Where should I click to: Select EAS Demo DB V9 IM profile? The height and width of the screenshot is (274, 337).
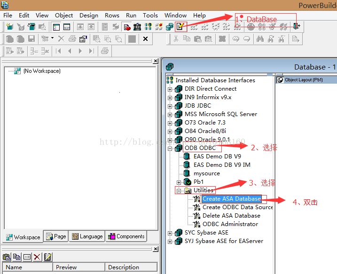pyautogui.click(x=222, y=165)
